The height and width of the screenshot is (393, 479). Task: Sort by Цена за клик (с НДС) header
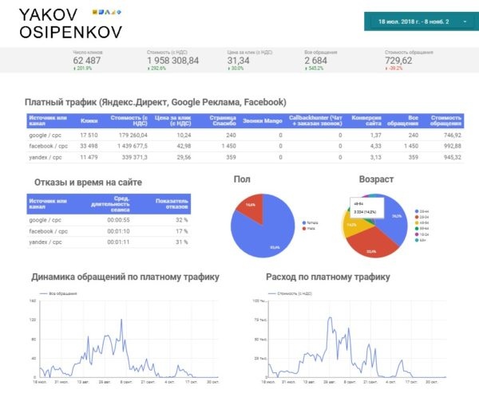tap(172, 120)
